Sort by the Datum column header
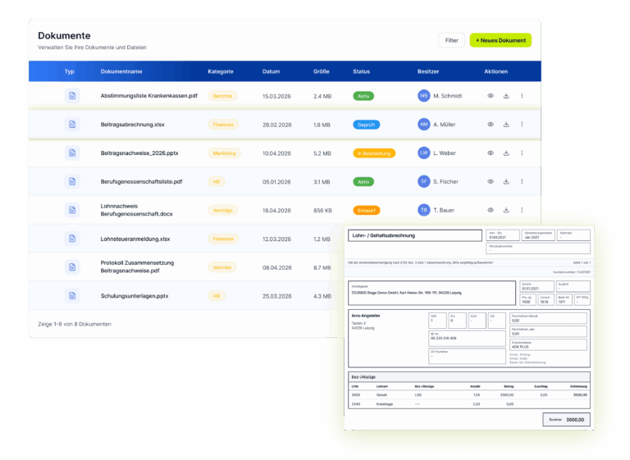This screenshot has width=630, height=460. 271,71
